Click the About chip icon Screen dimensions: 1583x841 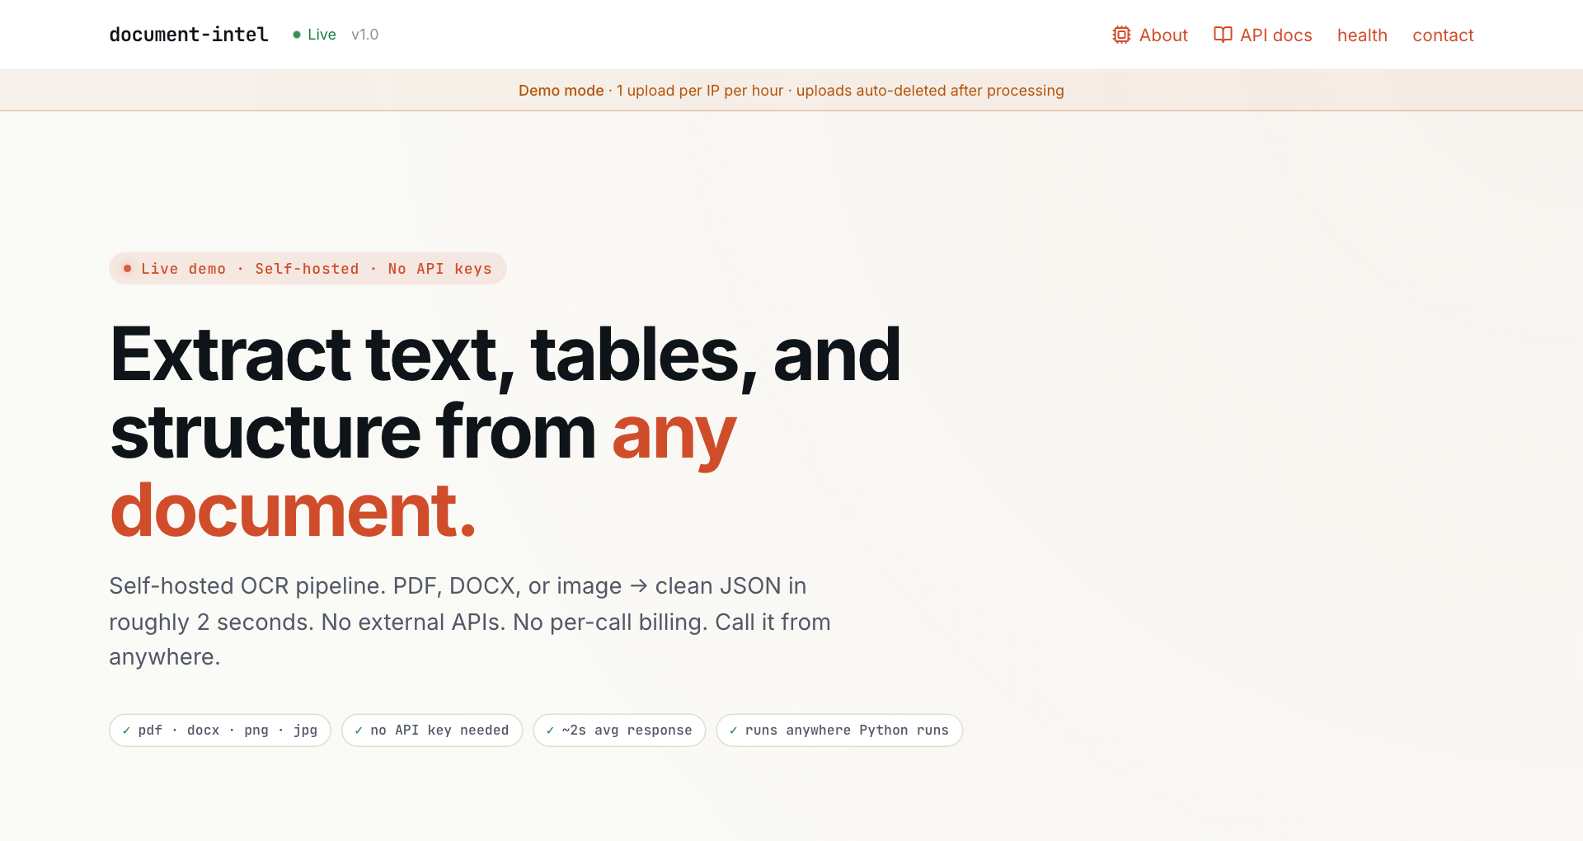(x=1121, y=35)
